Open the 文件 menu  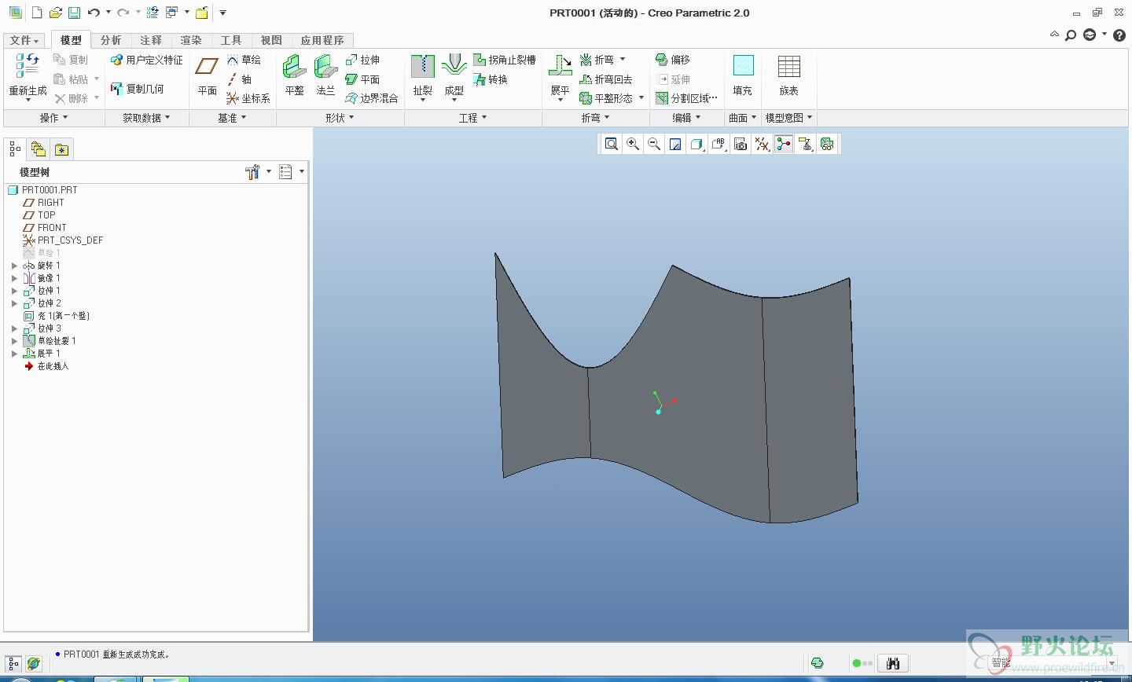tap(24, 40)
